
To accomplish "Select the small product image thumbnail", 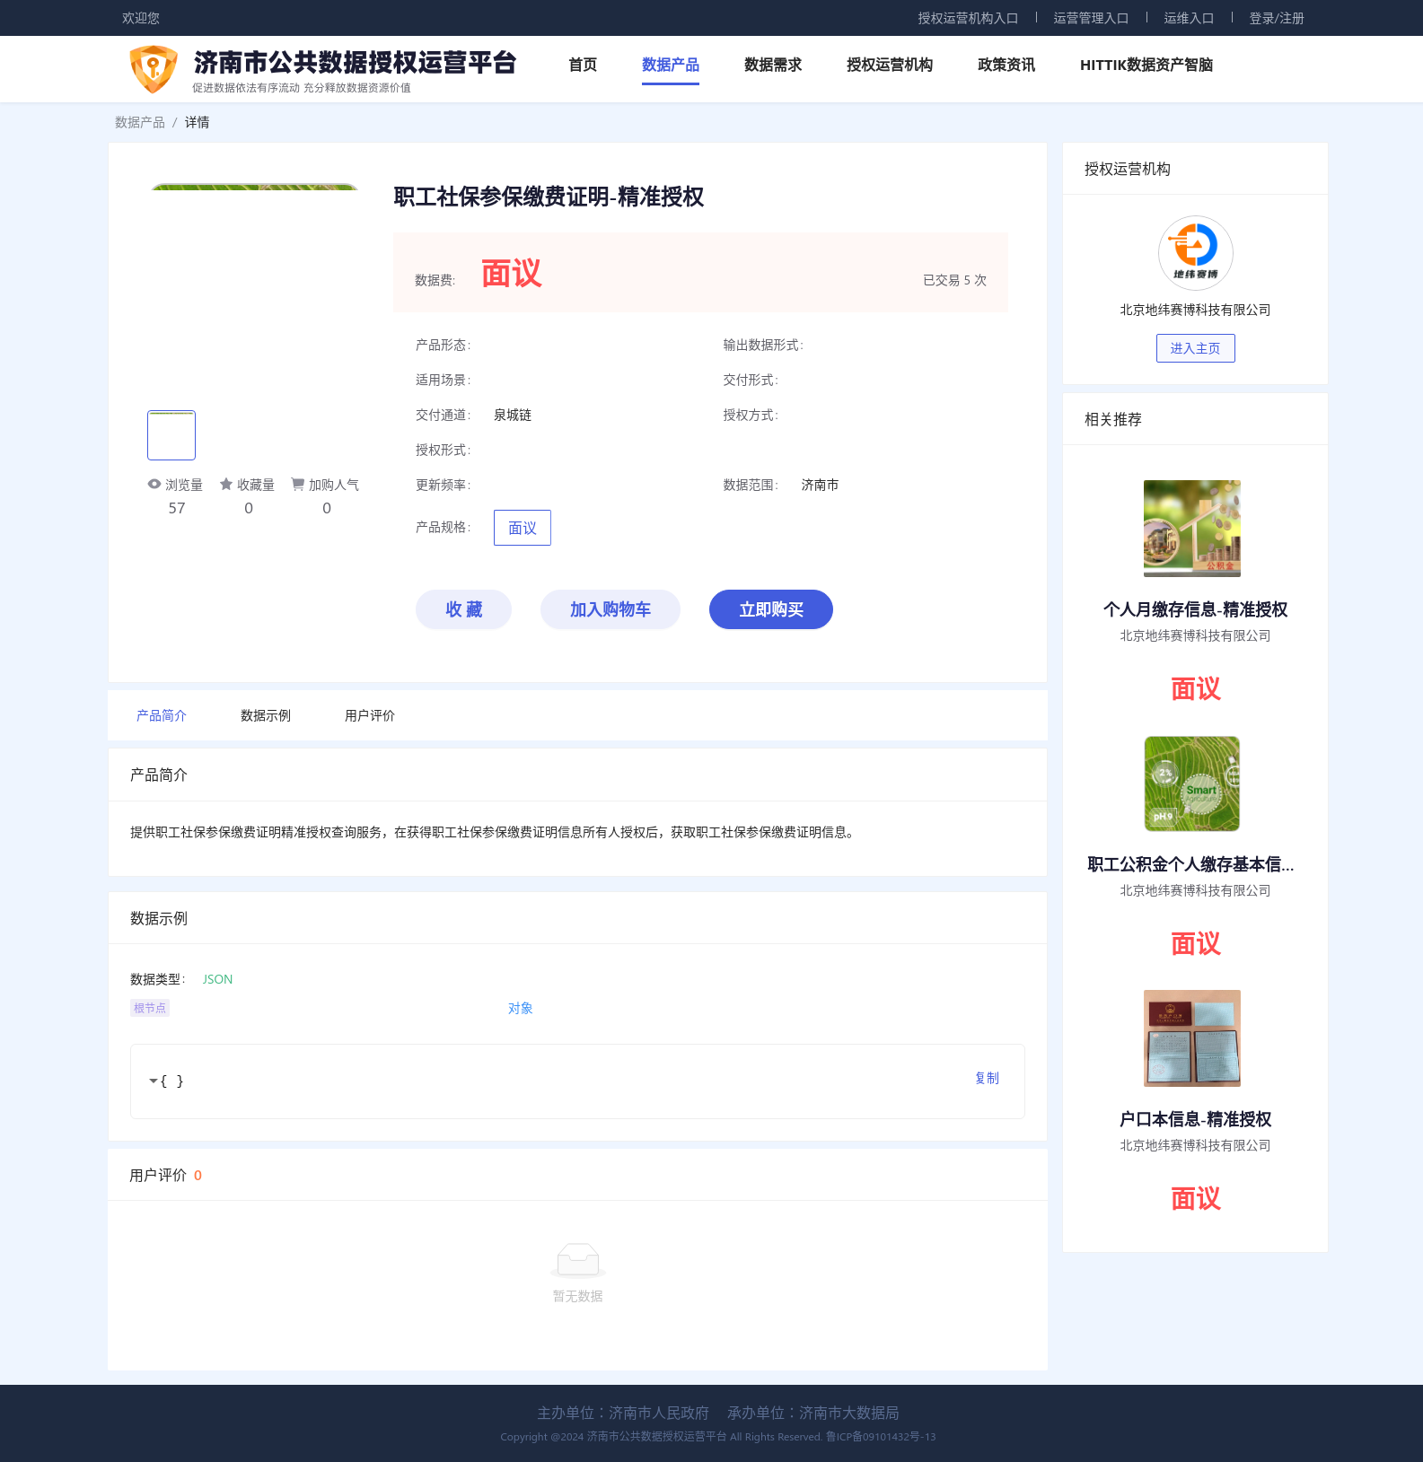I will click(171, 435).
